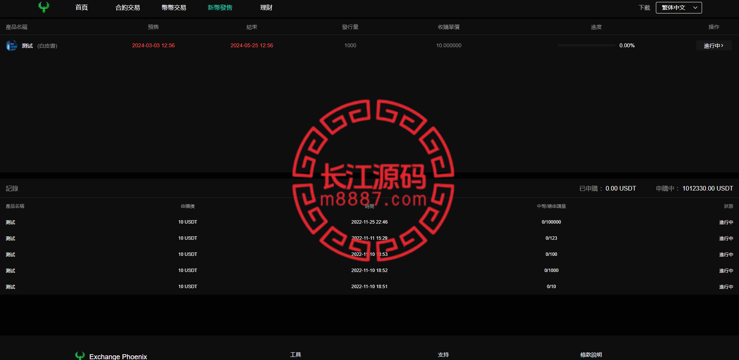This screenshot has width=739, height=360.
Task: Click the 0.00% progress value
Action: 627,45
